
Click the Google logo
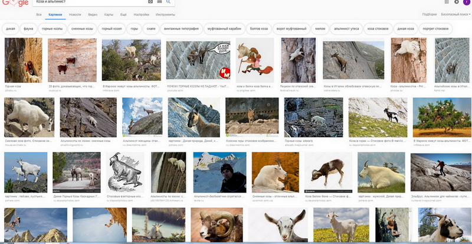pos(15,3)
